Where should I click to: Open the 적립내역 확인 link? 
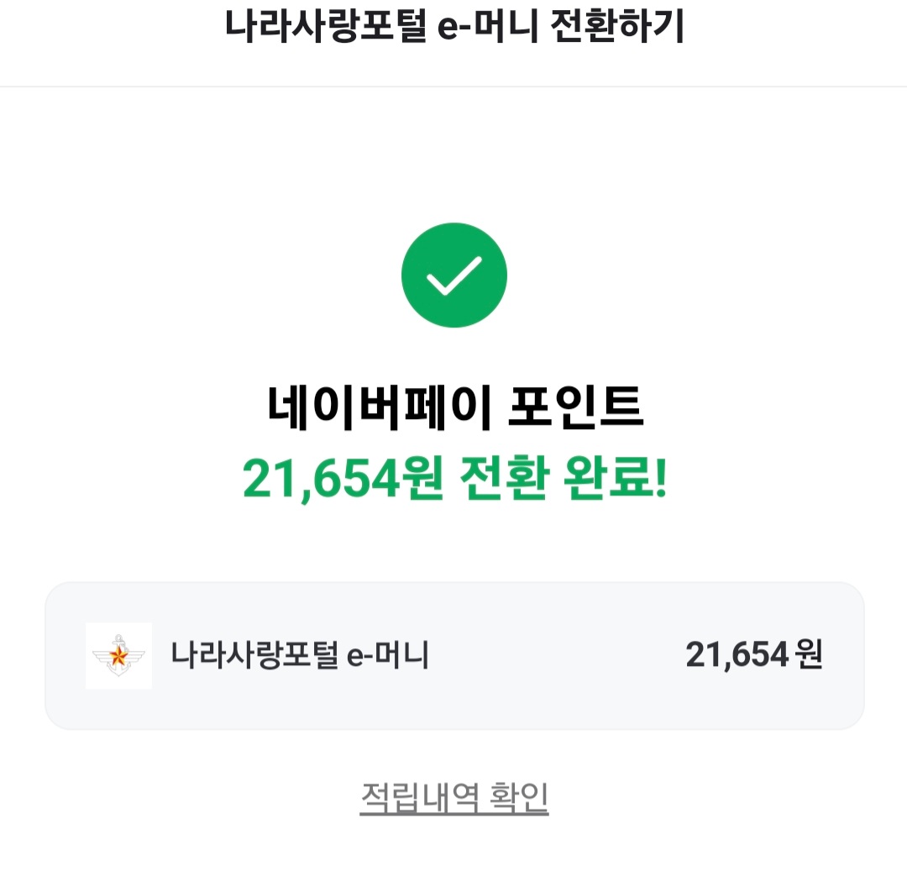pyautogui.click(x=453, y=797)
